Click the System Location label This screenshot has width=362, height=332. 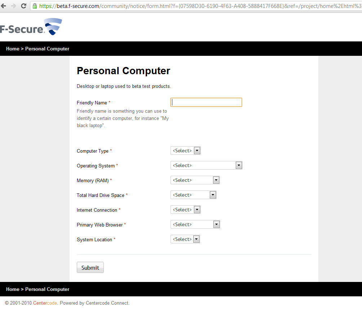[x=94, y=239]
